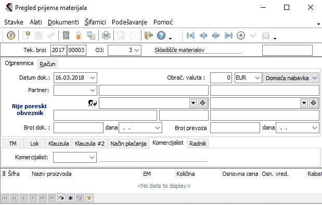Click the Broj prevoza input field

coord(235,128)
